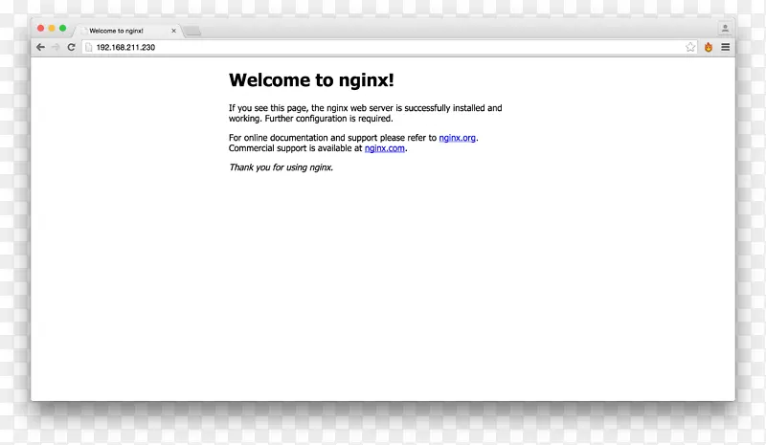Screen dimensions: 766x445
Task: Open the nginx.org link
Action: coord(457,138)
